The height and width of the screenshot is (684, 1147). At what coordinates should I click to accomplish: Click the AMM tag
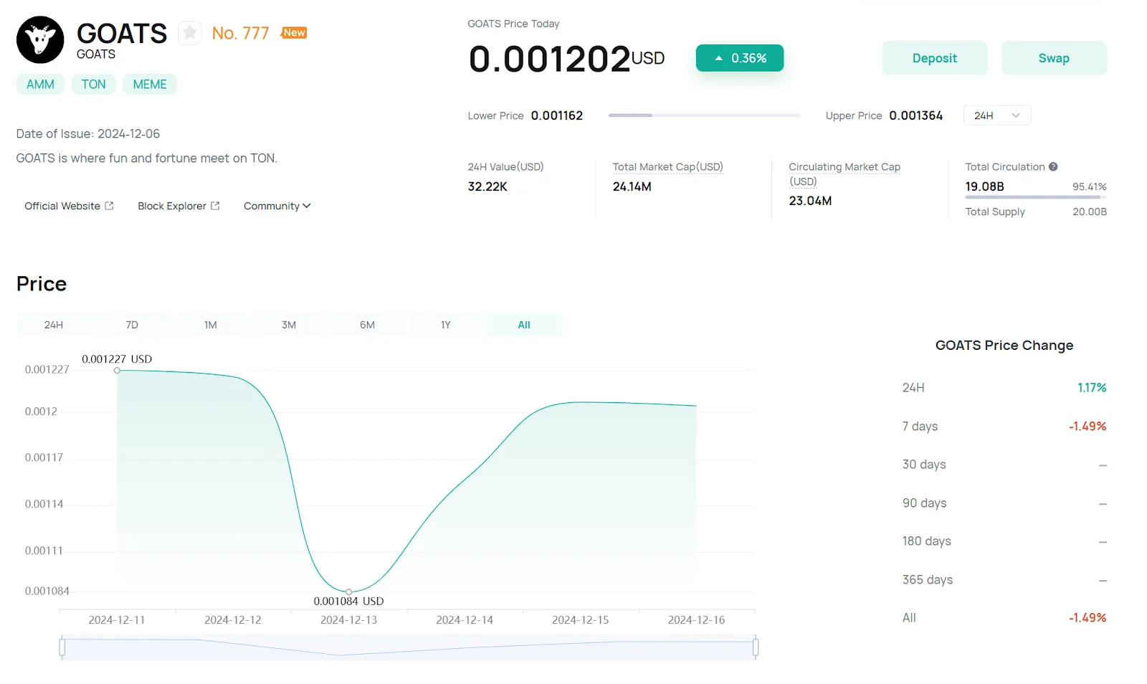40,84
